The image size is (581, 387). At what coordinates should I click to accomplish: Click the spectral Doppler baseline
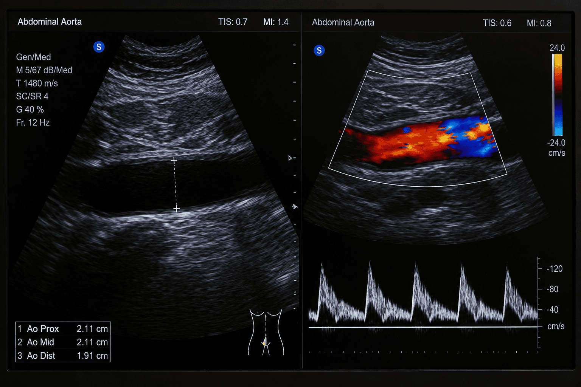(x=423, y=327)
